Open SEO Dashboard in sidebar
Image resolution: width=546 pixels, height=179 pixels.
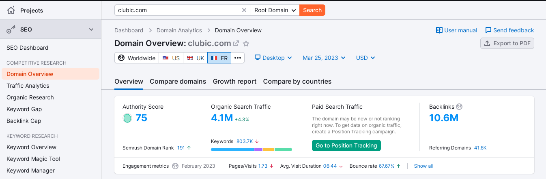(27, 48)
